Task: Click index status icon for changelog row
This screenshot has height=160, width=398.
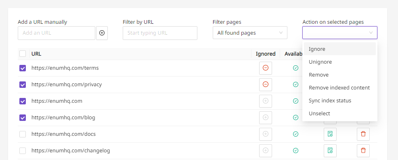Action: tap(330, 150)
